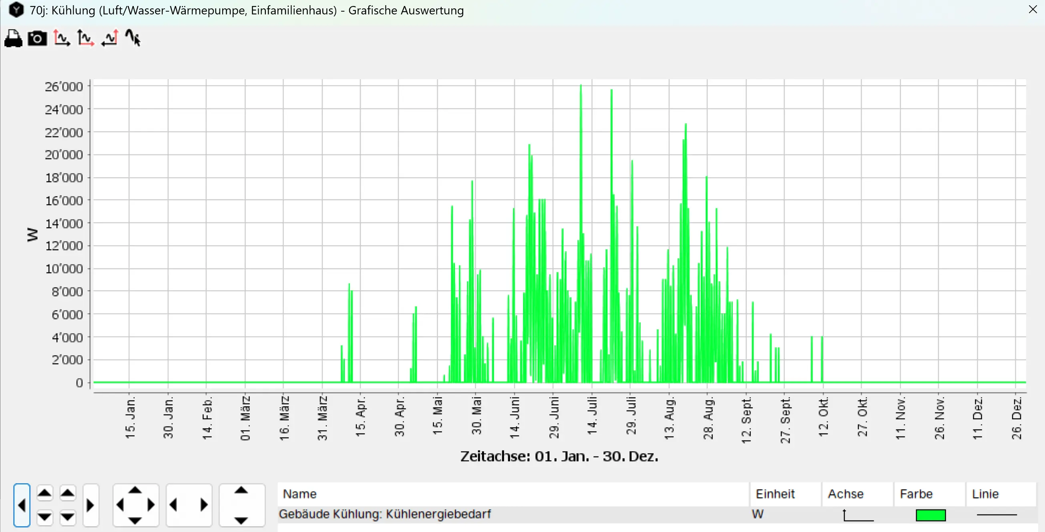
Task: Select the horizontal axis zoom icon
Action: pyautogui.click(x=86, y=38)
